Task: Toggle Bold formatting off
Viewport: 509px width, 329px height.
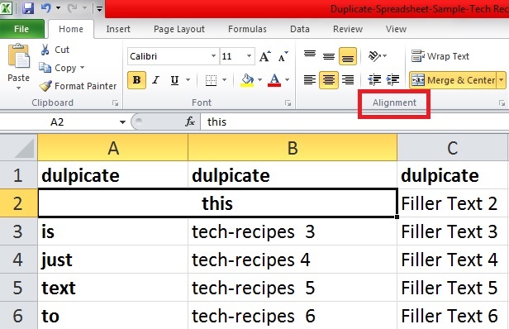Action: click(136, 80)
